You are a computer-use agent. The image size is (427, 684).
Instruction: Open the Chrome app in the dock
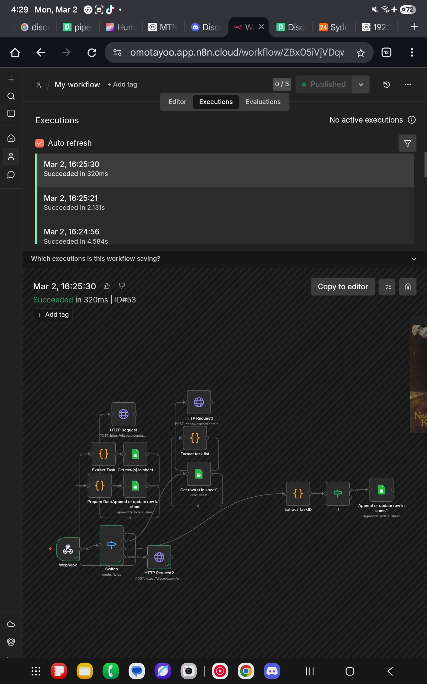coord(246,671)
